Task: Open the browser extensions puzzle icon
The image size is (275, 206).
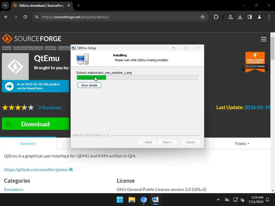Action: tap(216, 17)
